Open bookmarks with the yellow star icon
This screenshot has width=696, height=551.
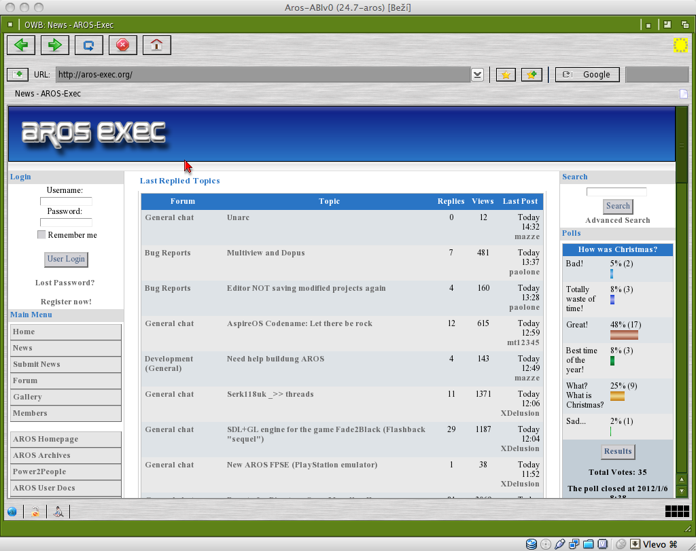[505, 75]
